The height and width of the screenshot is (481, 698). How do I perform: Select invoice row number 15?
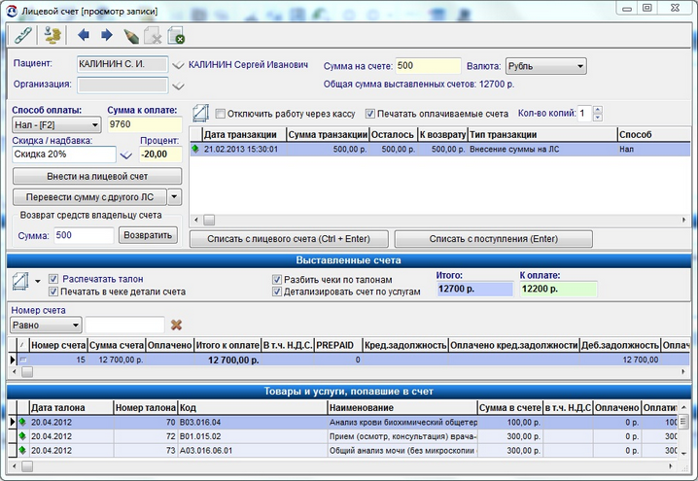pos(349,360)
